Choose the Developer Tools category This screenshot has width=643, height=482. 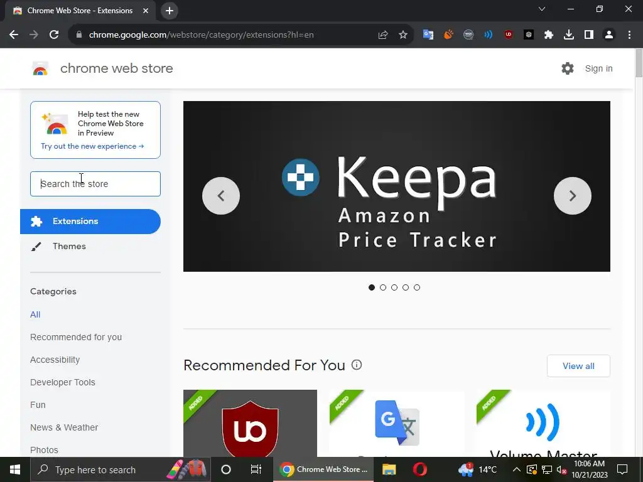(63, 382)
